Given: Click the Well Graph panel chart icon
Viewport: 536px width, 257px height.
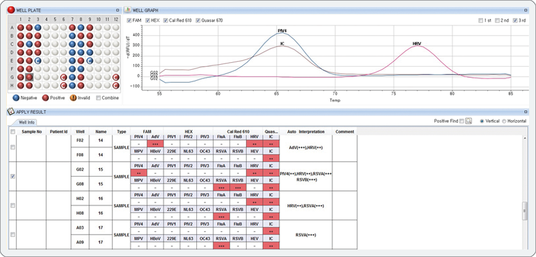Looking at the screenshot, I should point(127,11).
